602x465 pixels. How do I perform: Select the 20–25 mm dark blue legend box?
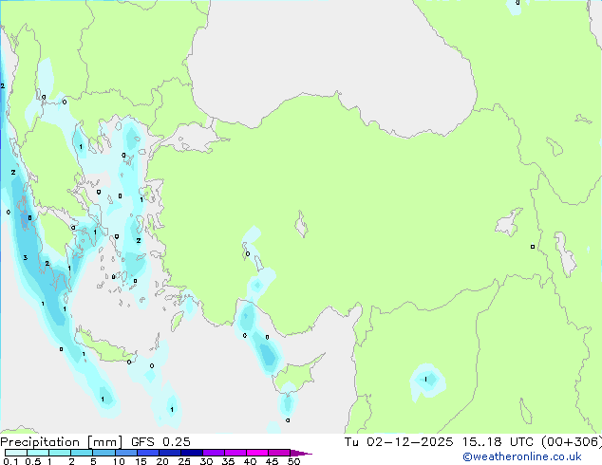pos(169,453)
